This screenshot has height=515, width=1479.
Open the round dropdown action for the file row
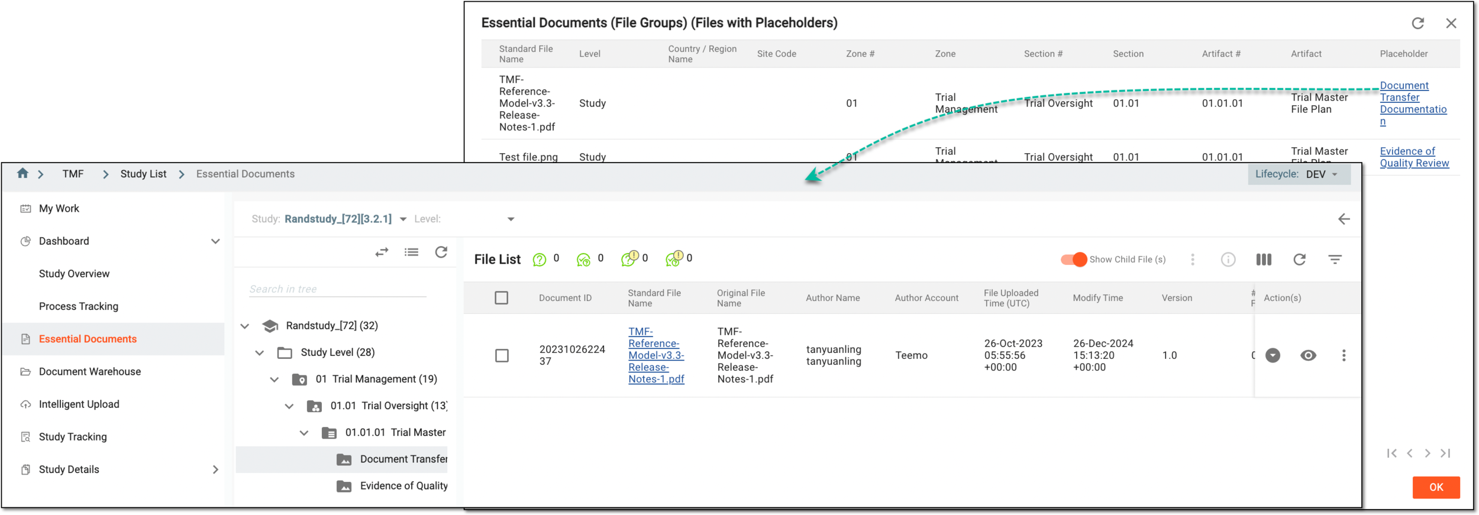(1273, 355)
